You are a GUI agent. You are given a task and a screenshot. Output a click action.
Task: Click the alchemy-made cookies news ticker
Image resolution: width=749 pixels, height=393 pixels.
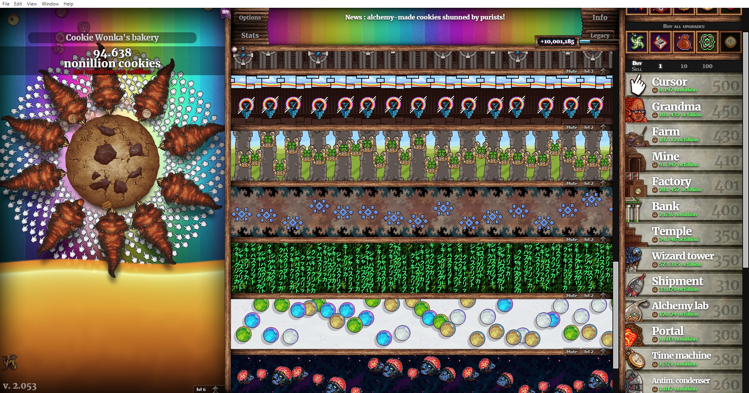pyautogui.click(x=425, y=17)
